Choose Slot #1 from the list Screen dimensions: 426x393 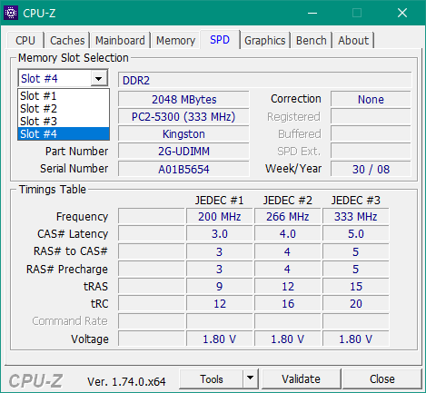coord(64,96)
